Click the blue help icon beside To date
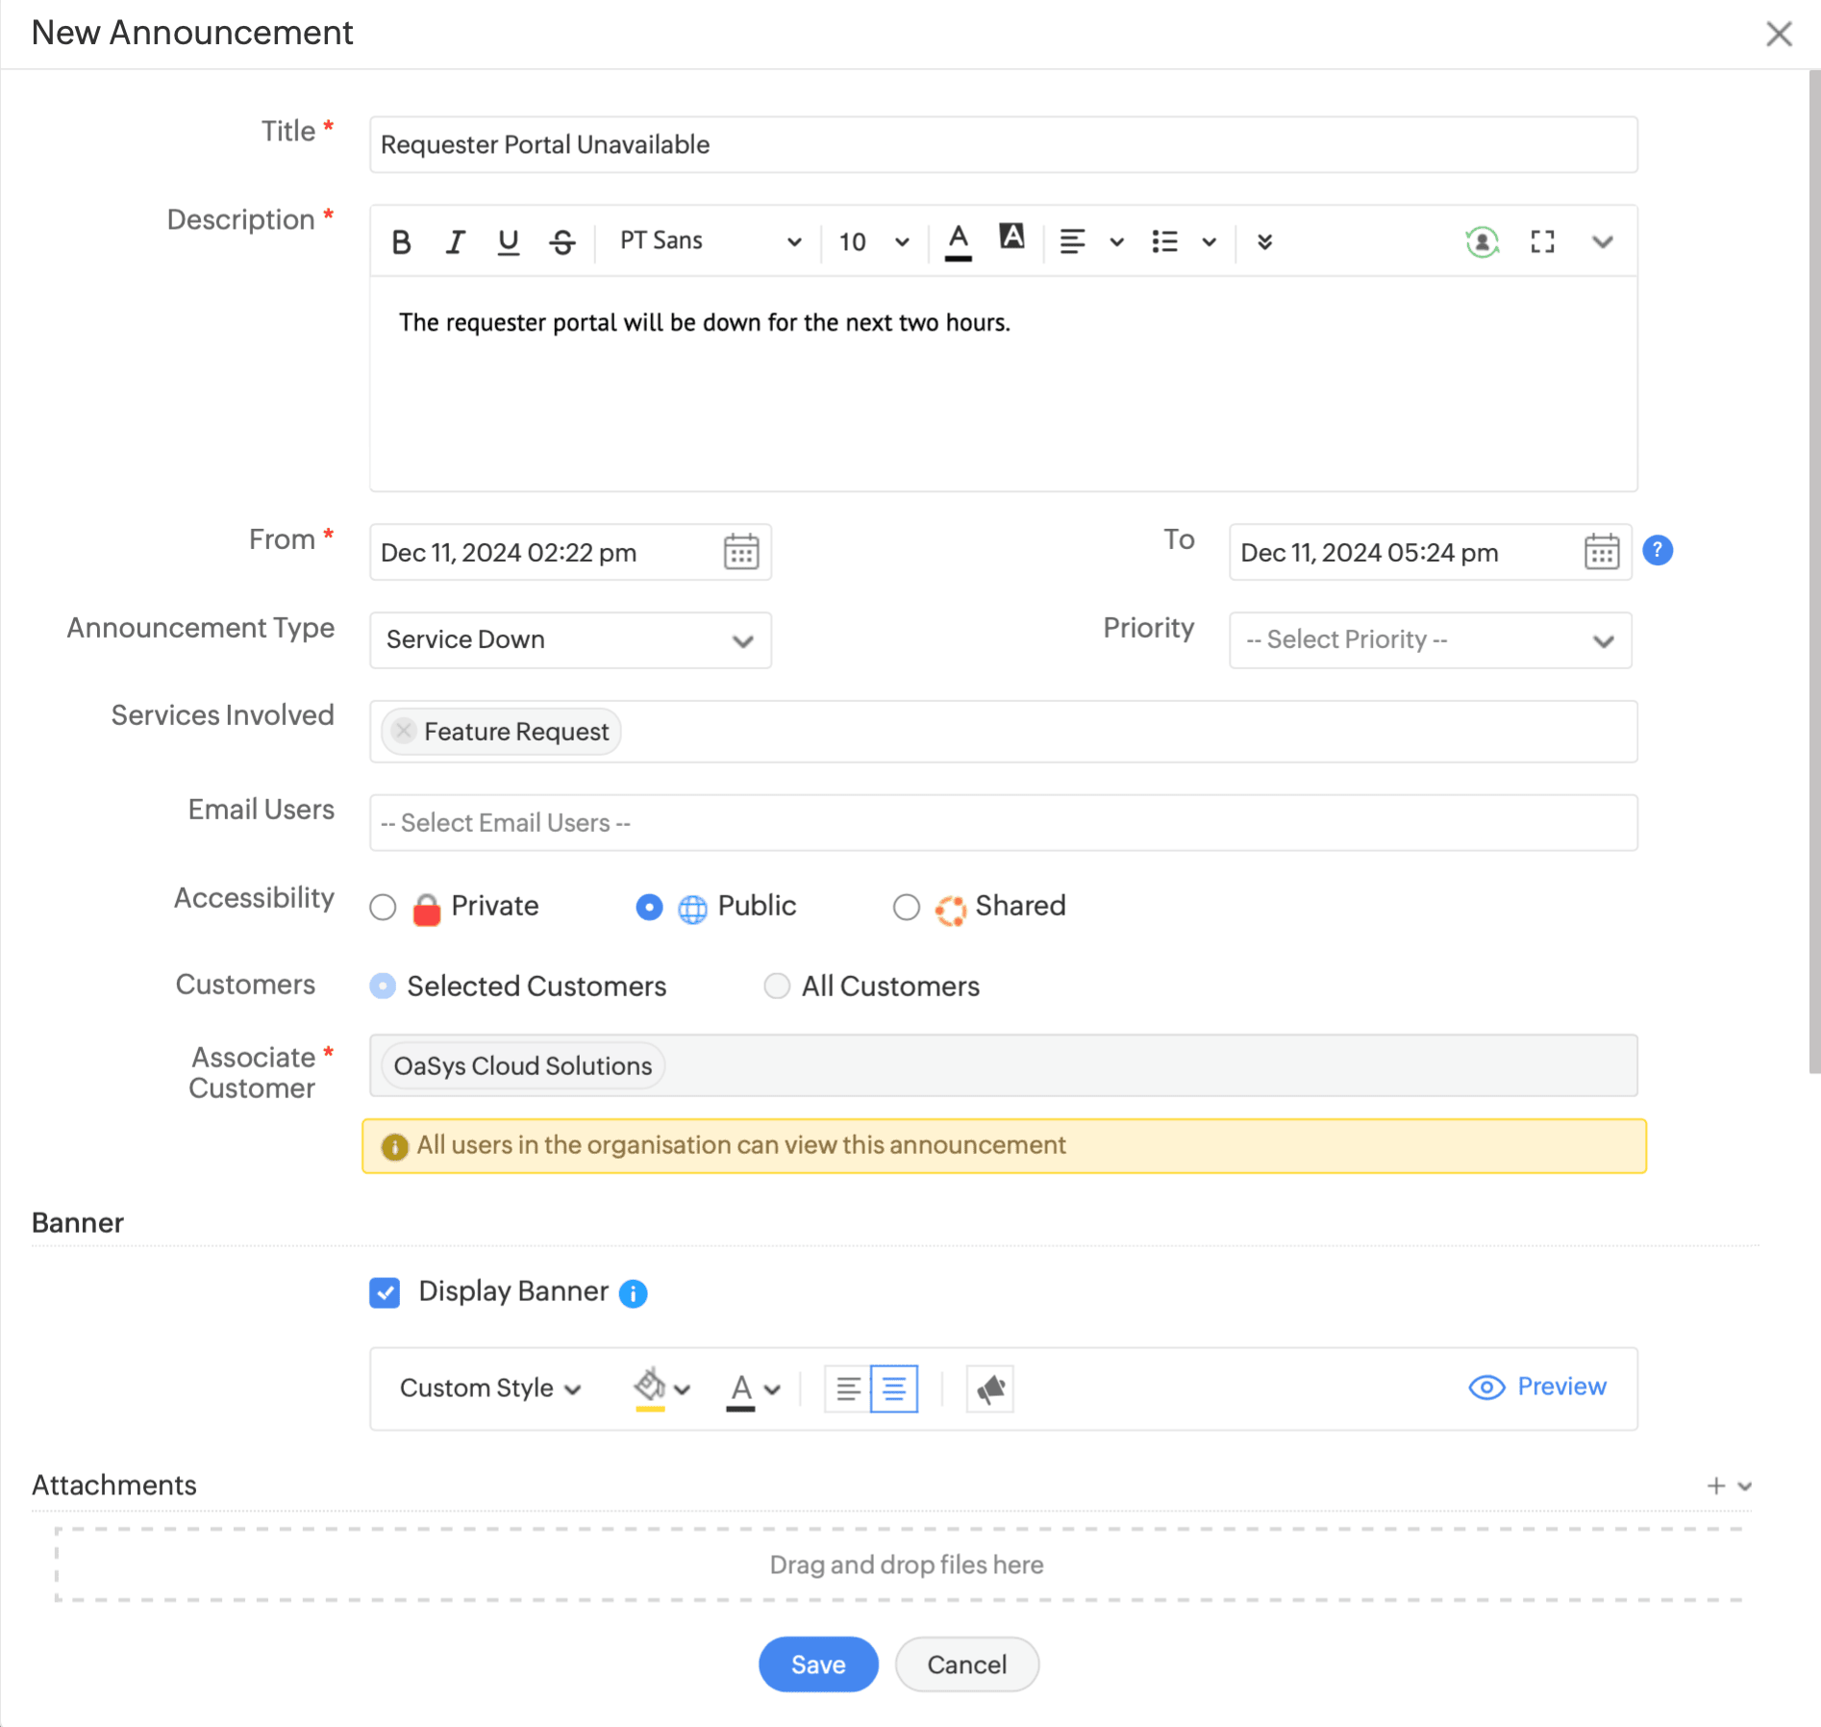Viewport: 1821px width, 1727px height. [1658, 551]
